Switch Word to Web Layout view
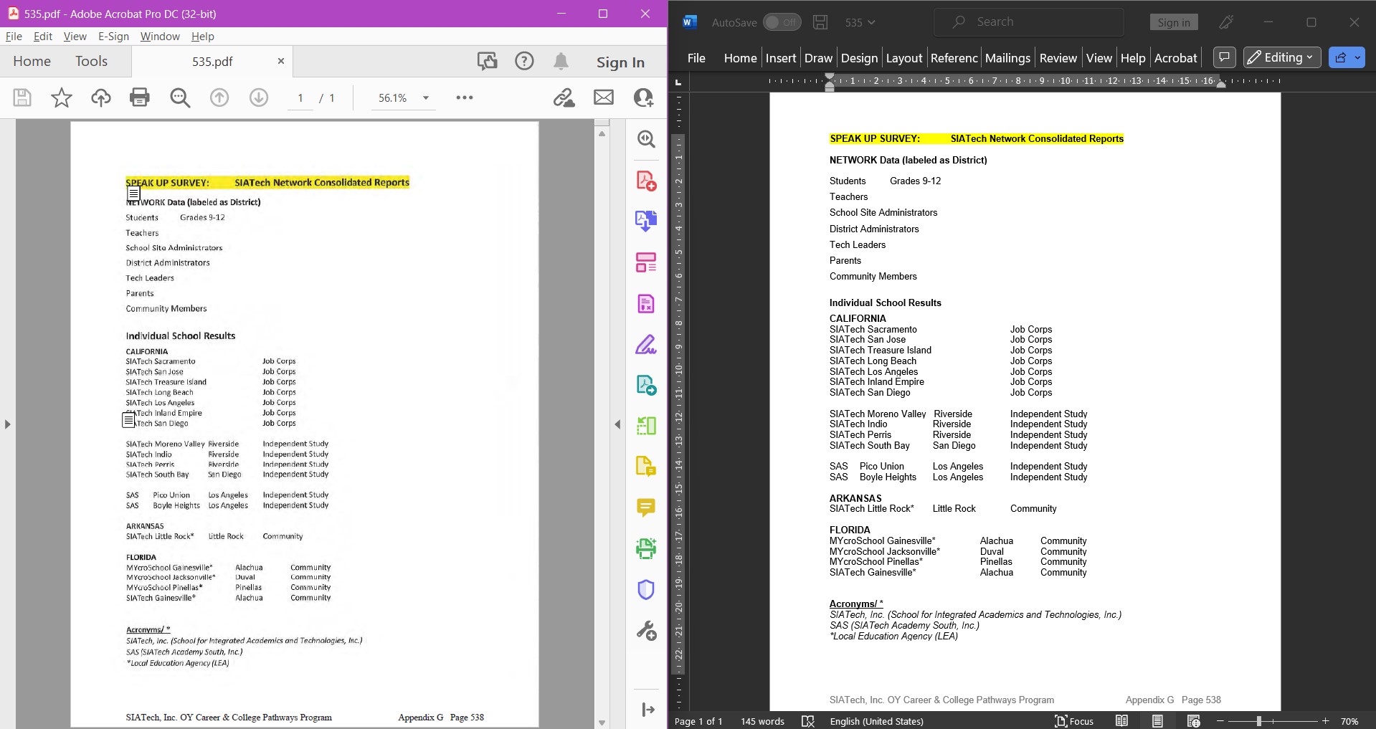Image resolution: width=1376 pixels, height=729 pixels. (1193, 721)
